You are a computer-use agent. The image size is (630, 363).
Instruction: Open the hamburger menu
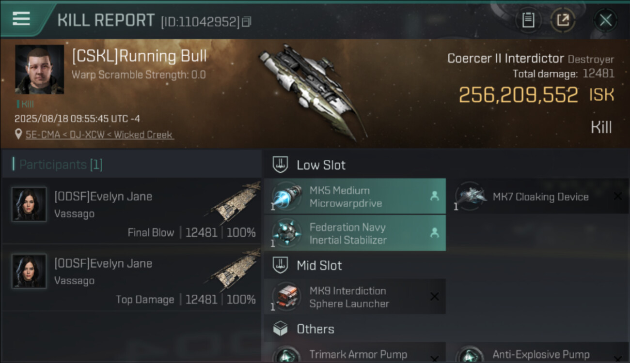click(21, 19)
